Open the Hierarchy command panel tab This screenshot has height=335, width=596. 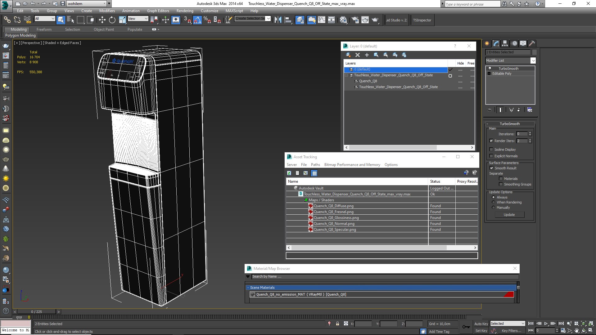(x=505, y=43)
